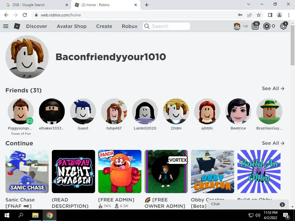
Task: See All in Continue section
Action: [x=273, y=143]
